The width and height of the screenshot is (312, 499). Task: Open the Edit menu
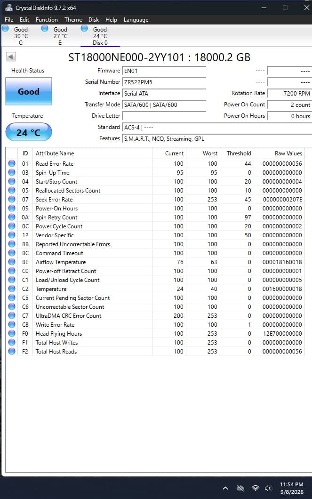[24, 20]
